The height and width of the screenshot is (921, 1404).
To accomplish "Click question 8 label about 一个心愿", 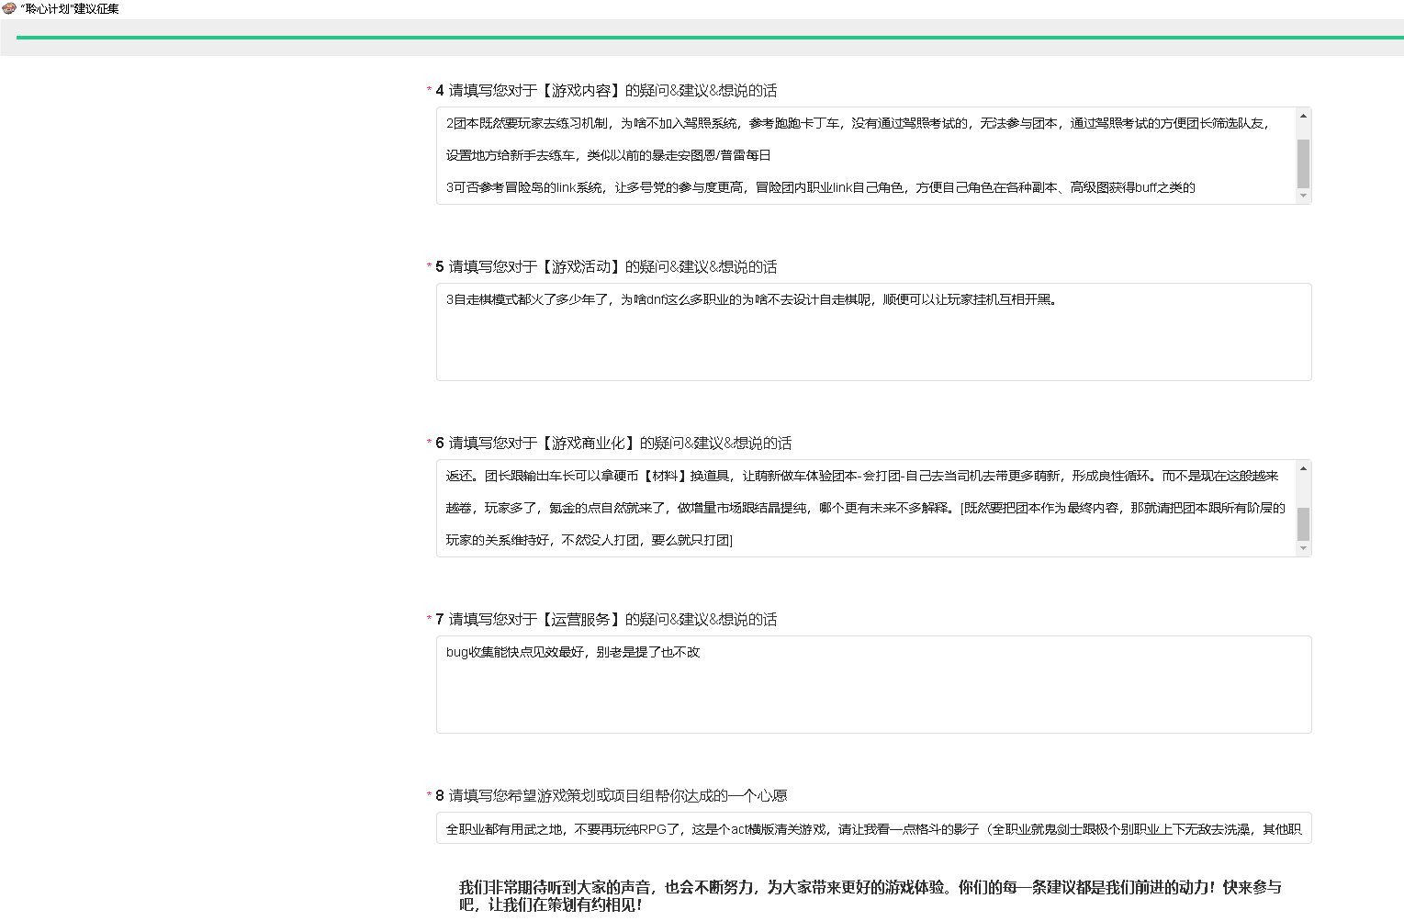I will click(x=617, y=795).
